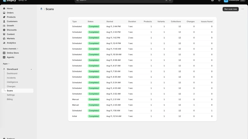Click Changes value 2 in 3:32 AM row
This screenshot has height=139, width=248.
pyautogui.click(x=194, y=94)
